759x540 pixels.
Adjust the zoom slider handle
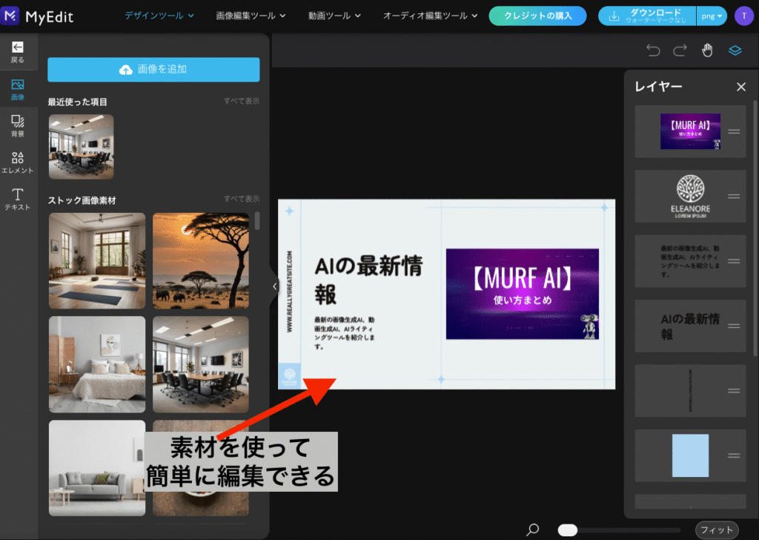pos(567,530)
